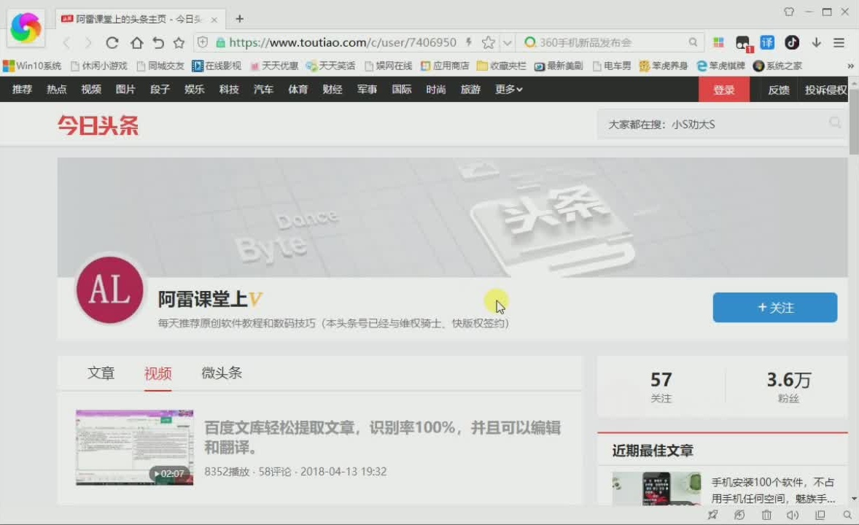This screenshot has width=859, height=525.
Task: Open the downloads arrow icon
Action: pyautogui.click(x=816, y=42)
